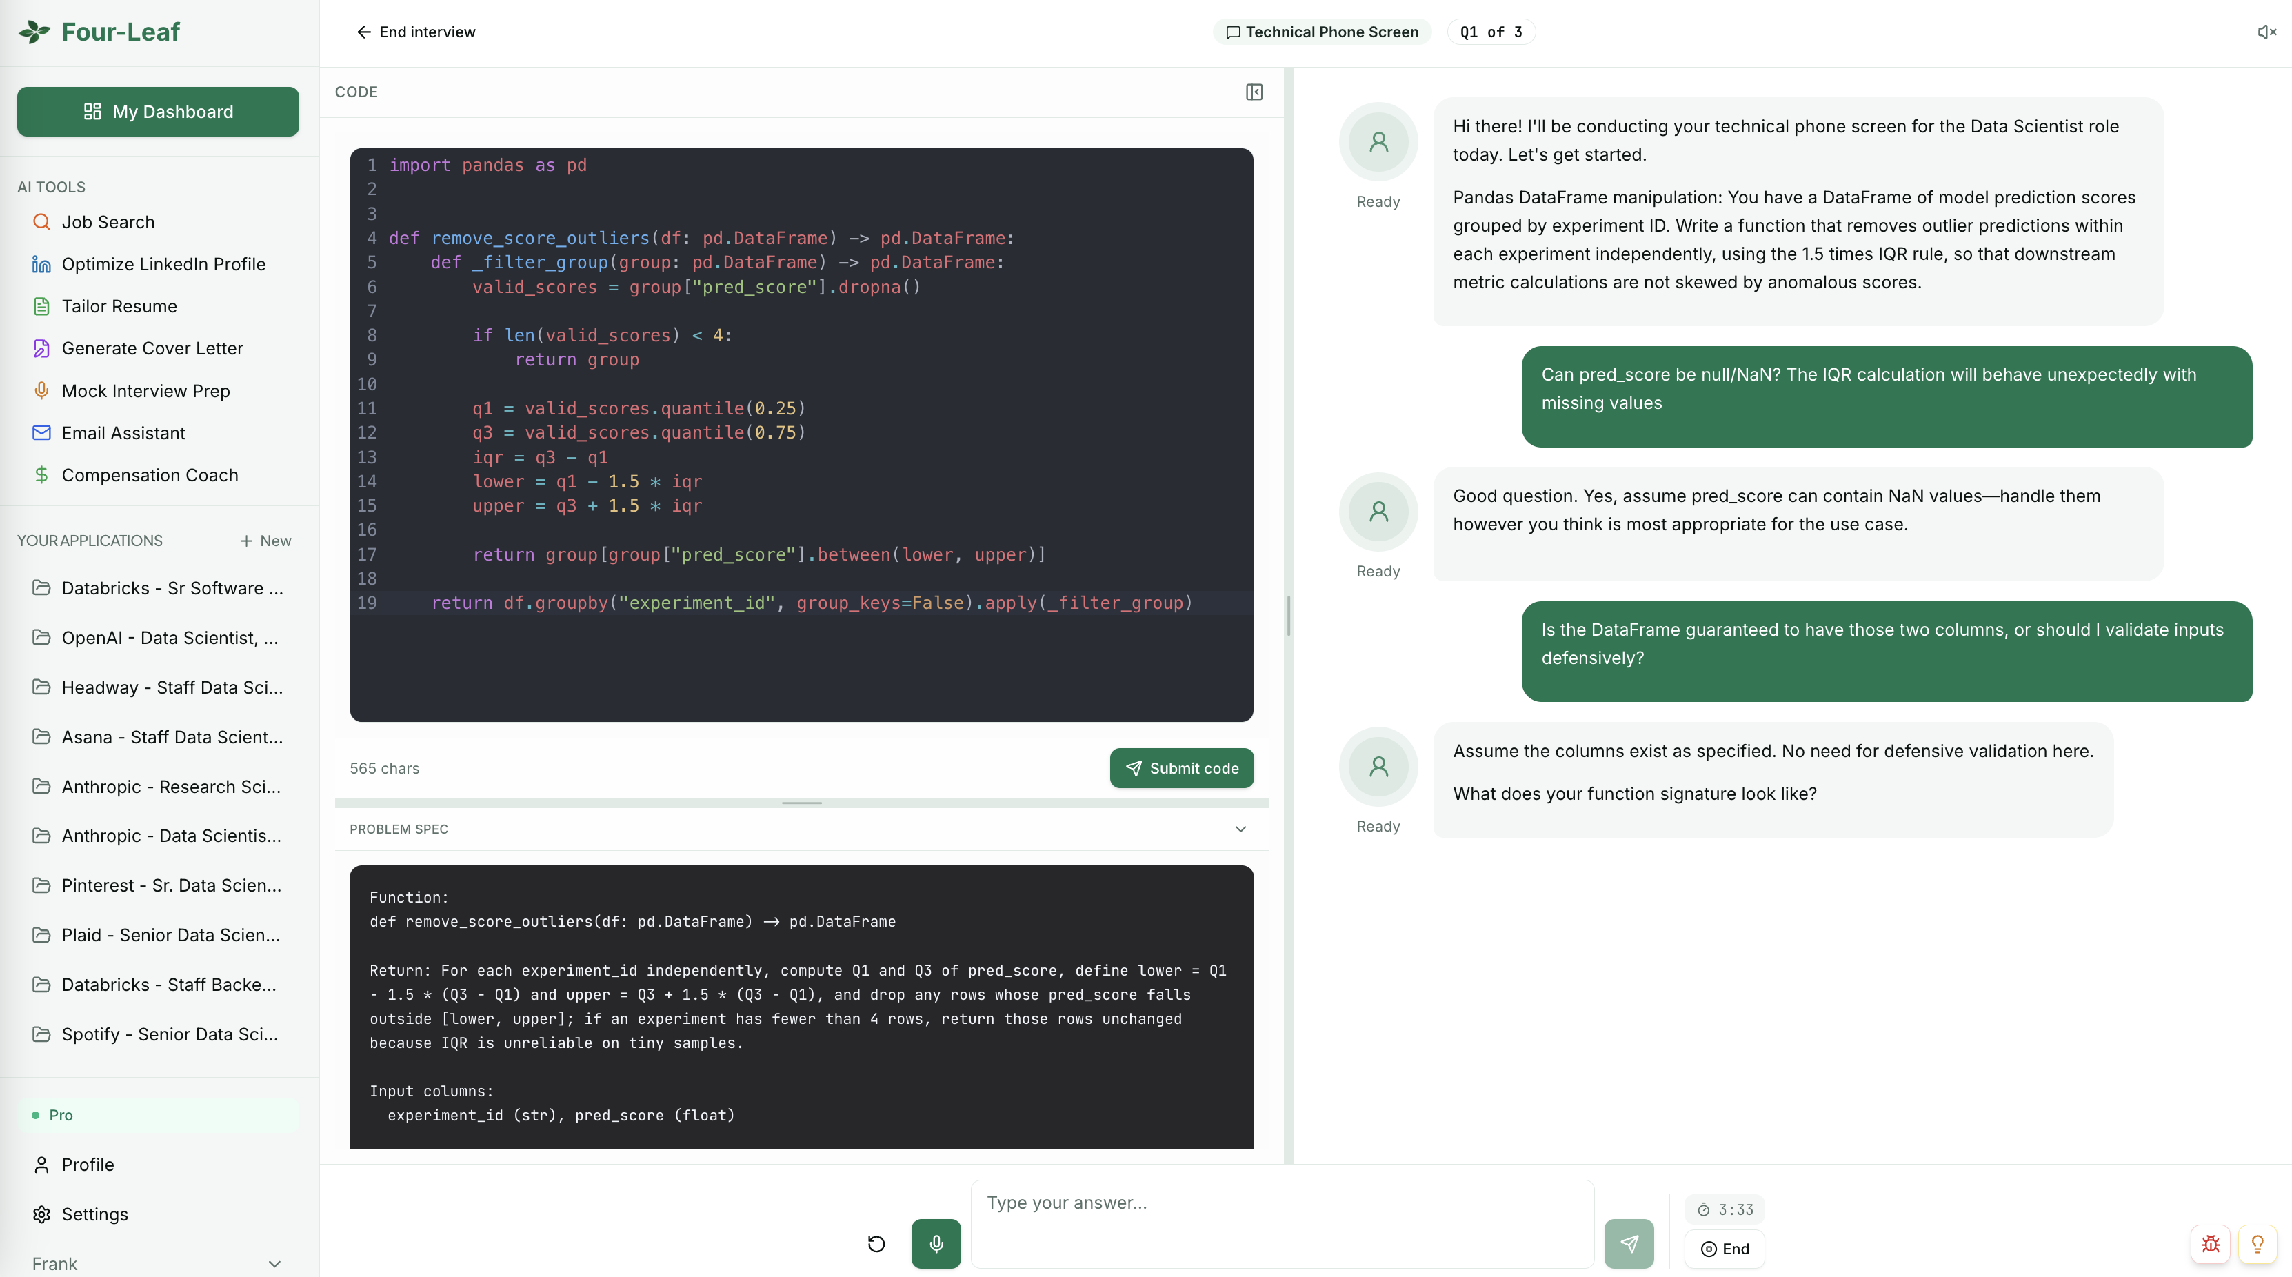Click the CODE panel label
Screen dimensions: 2292x1277
[x=356, y=92]
